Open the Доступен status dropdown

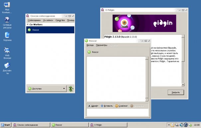click(46, 89)
